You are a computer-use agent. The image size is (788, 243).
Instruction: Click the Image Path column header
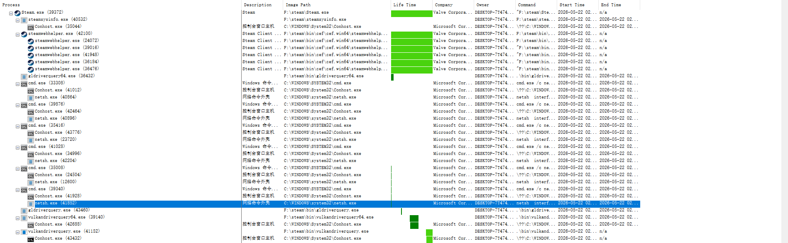pyautogui.click(x=337, y=5)
